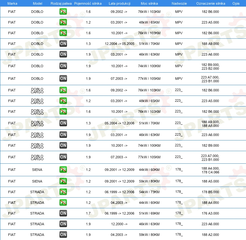Viewport: 246px width, 240px height.
Task: Click SIENA model in the 59kW / 80KM row
Action: 37,181
